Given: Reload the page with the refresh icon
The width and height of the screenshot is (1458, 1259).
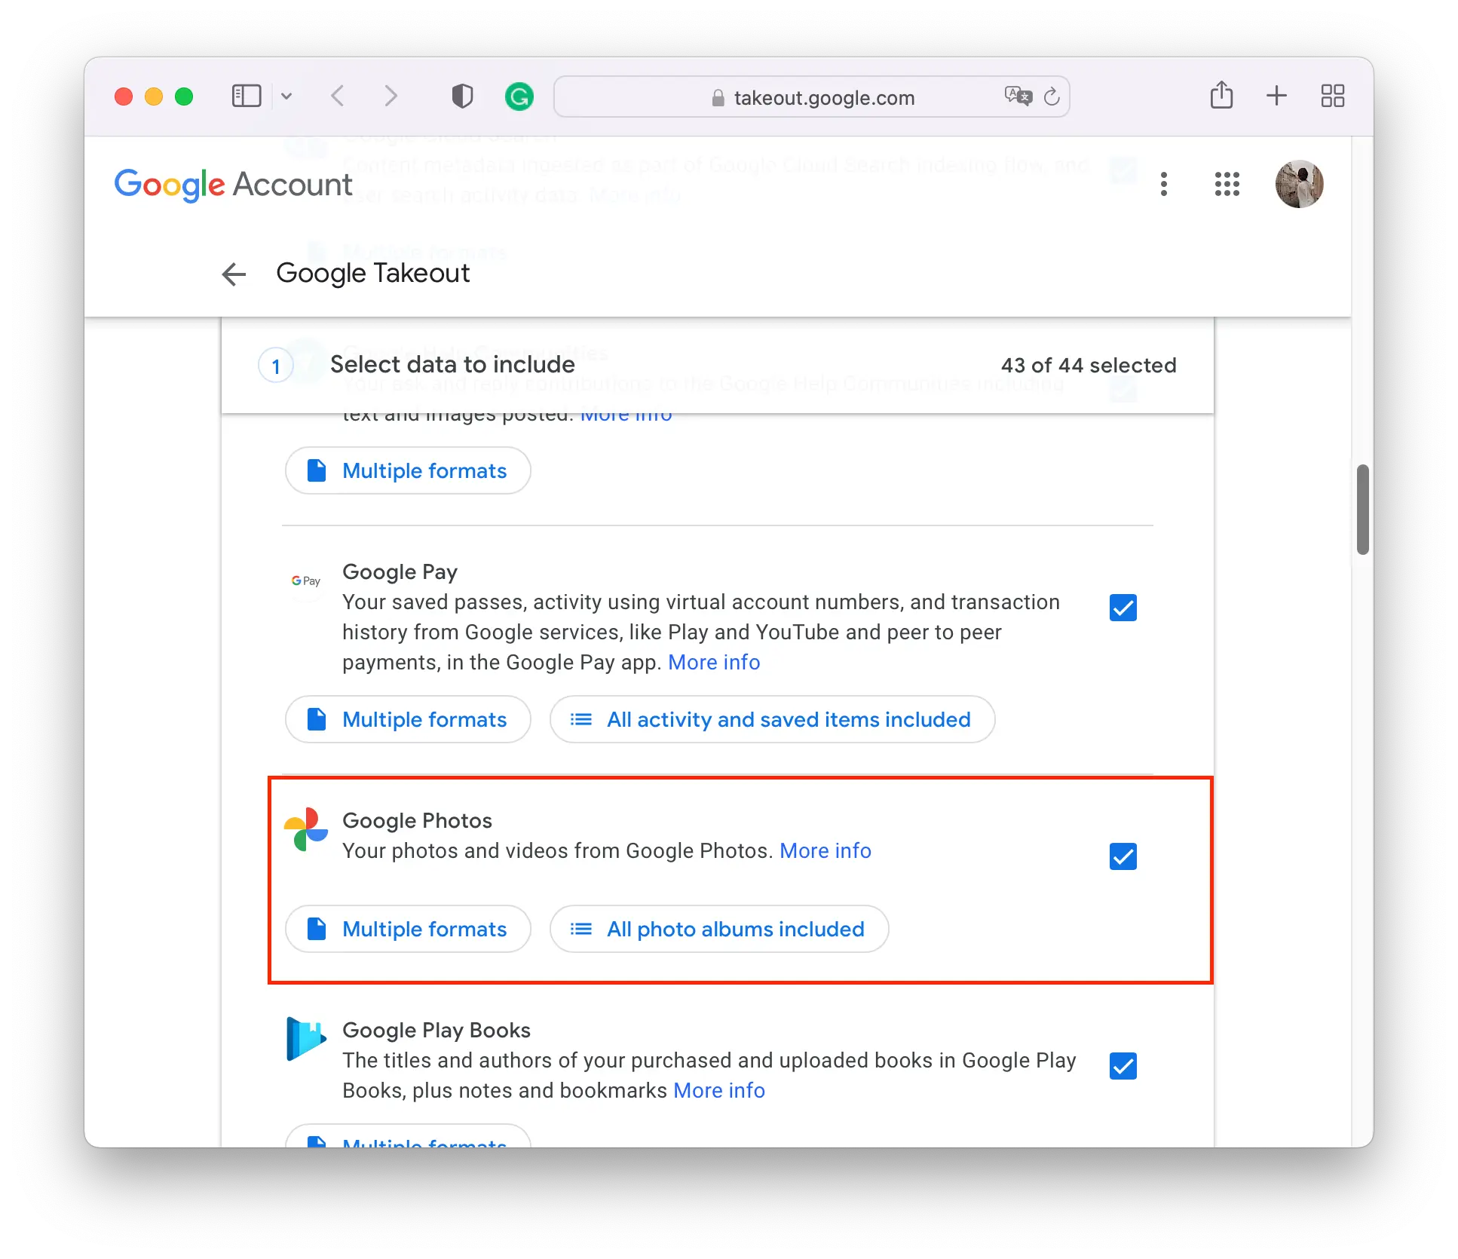Looking at the screenshot, I should coord(1052,96).
